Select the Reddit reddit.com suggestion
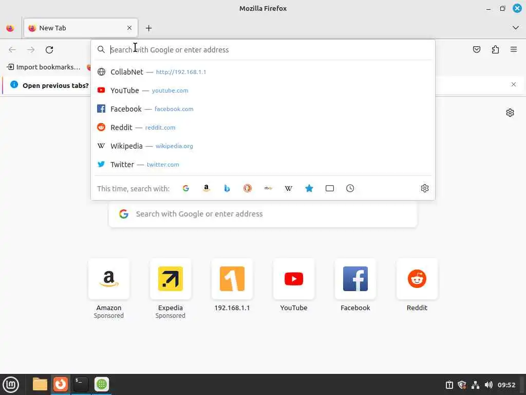526x395 pixels. pos(263,128)
